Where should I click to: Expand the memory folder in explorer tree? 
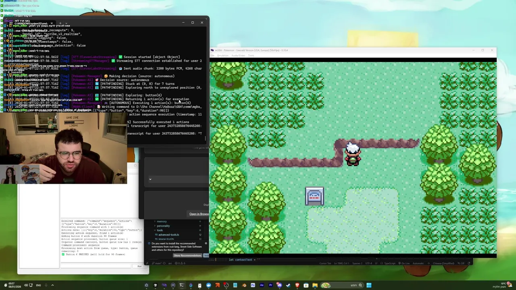pos(162,222)
